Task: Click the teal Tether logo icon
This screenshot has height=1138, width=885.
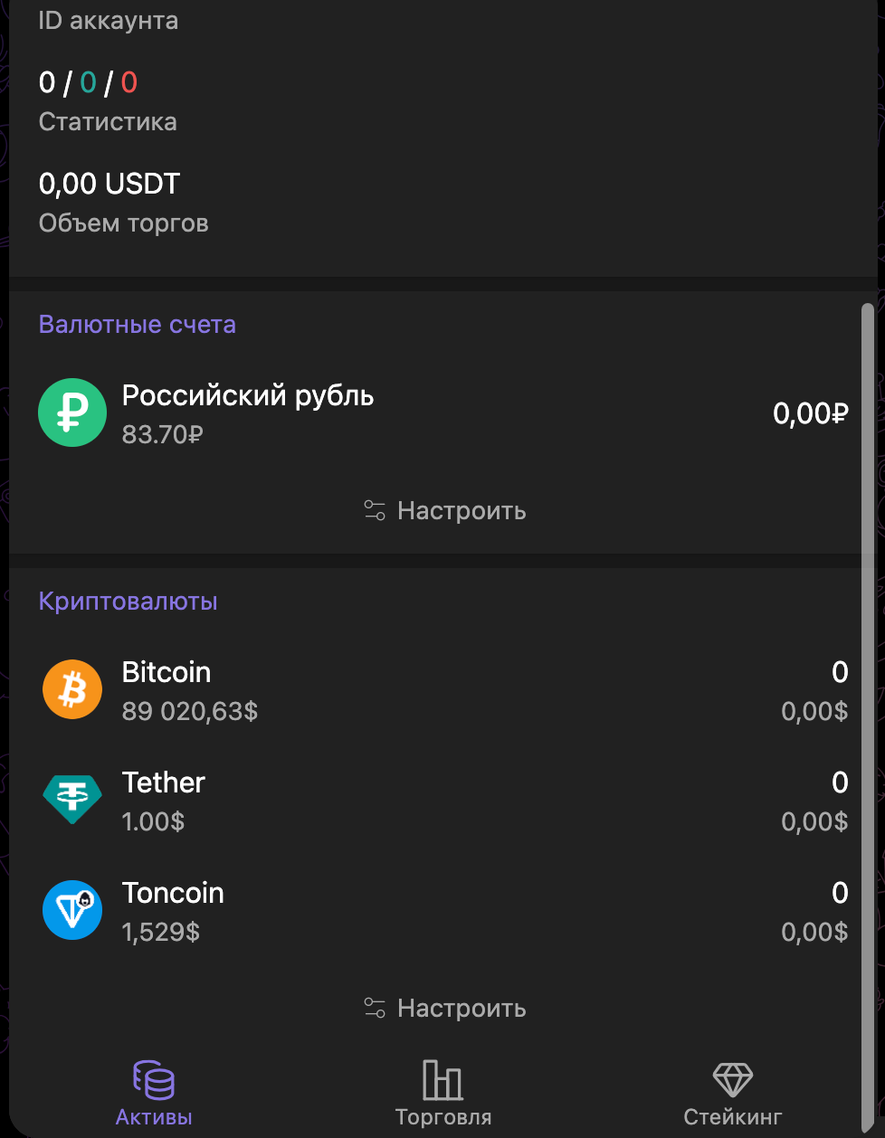Action: point(72,800)
